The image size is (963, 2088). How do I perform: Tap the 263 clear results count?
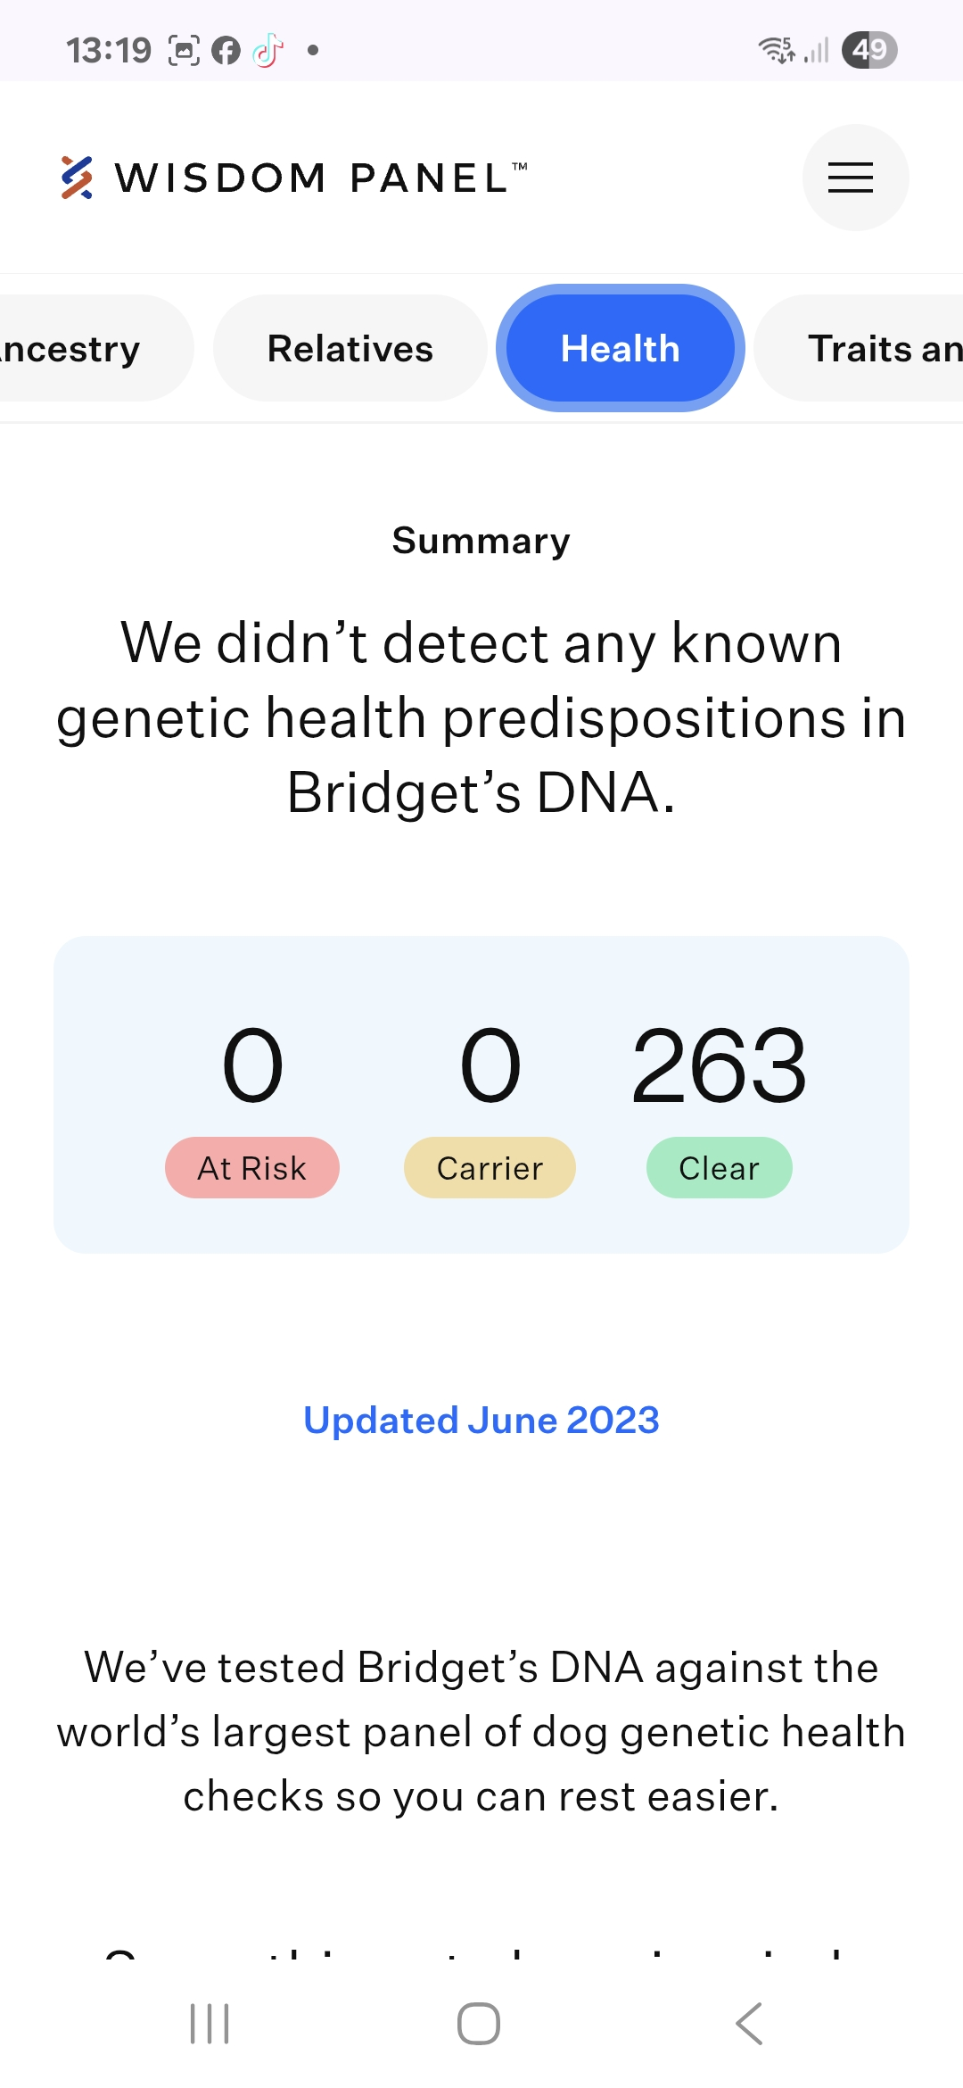719,1065
